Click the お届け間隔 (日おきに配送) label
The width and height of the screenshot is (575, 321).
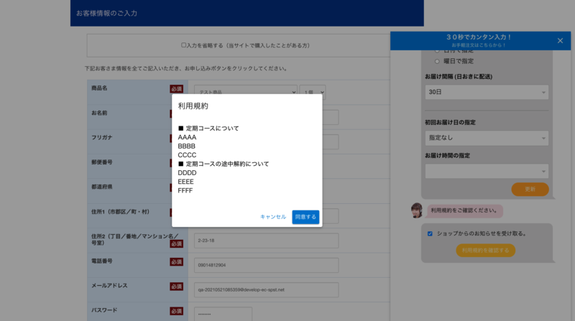[459, 77]
